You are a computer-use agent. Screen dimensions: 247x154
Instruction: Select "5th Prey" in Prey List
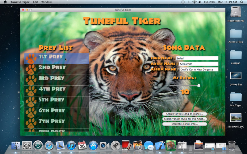[51, 99]
